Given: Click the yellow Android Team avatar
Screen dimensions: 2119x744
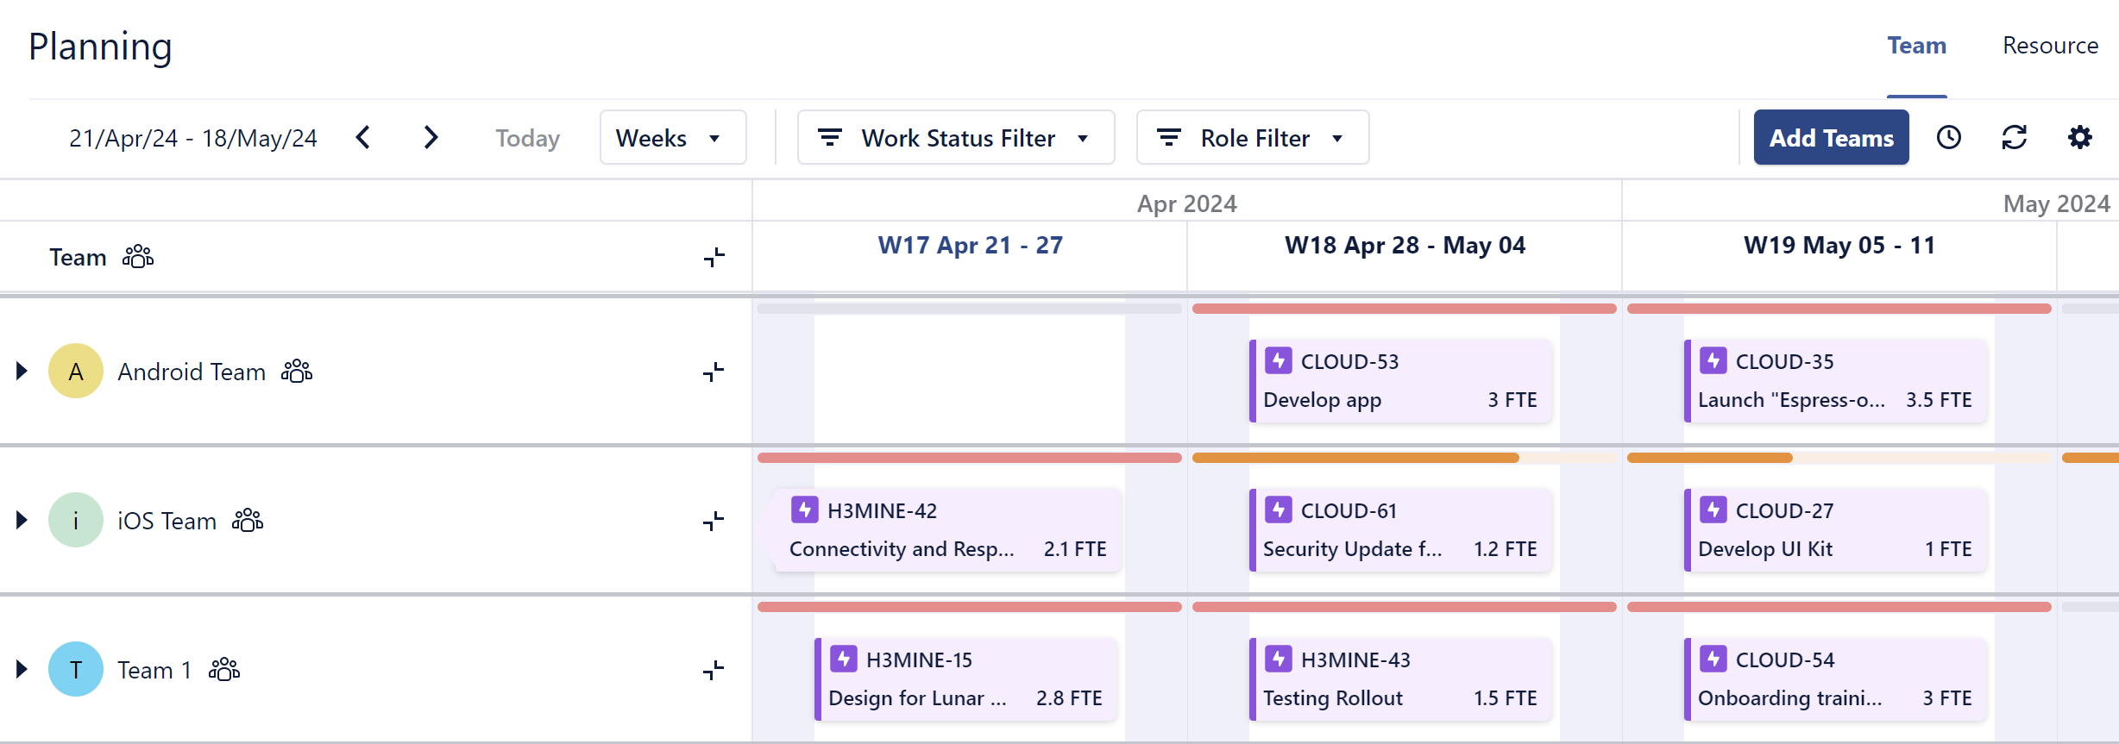Looking at the screenshot, I should (76, 372).
